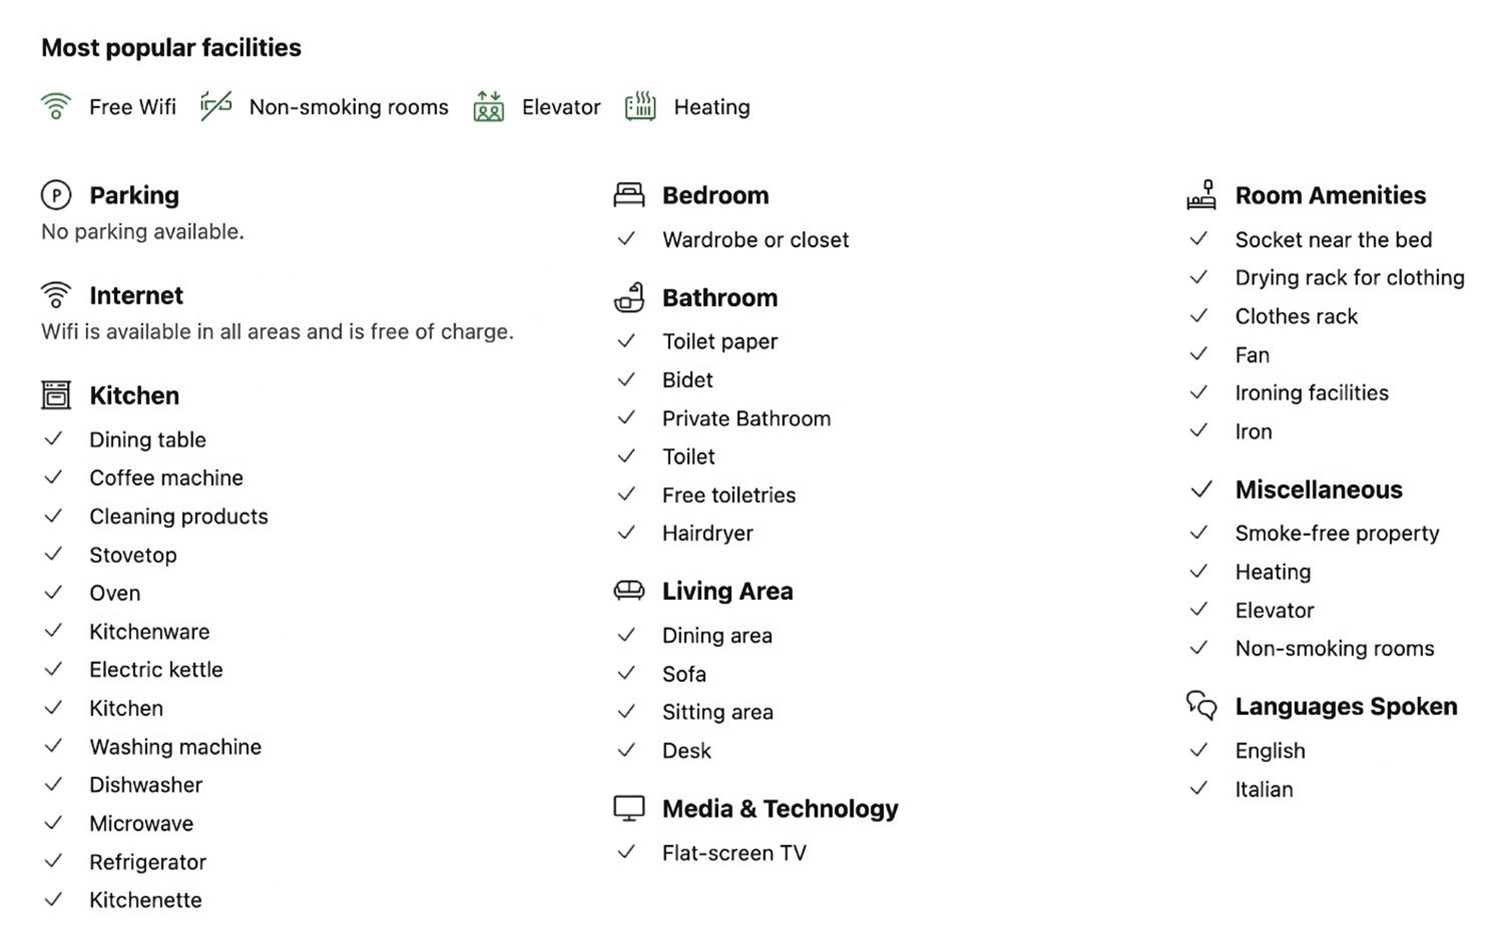1503x940 pixels.
Task: Click the Most popular facilities heading
Action: pos(171,48)
